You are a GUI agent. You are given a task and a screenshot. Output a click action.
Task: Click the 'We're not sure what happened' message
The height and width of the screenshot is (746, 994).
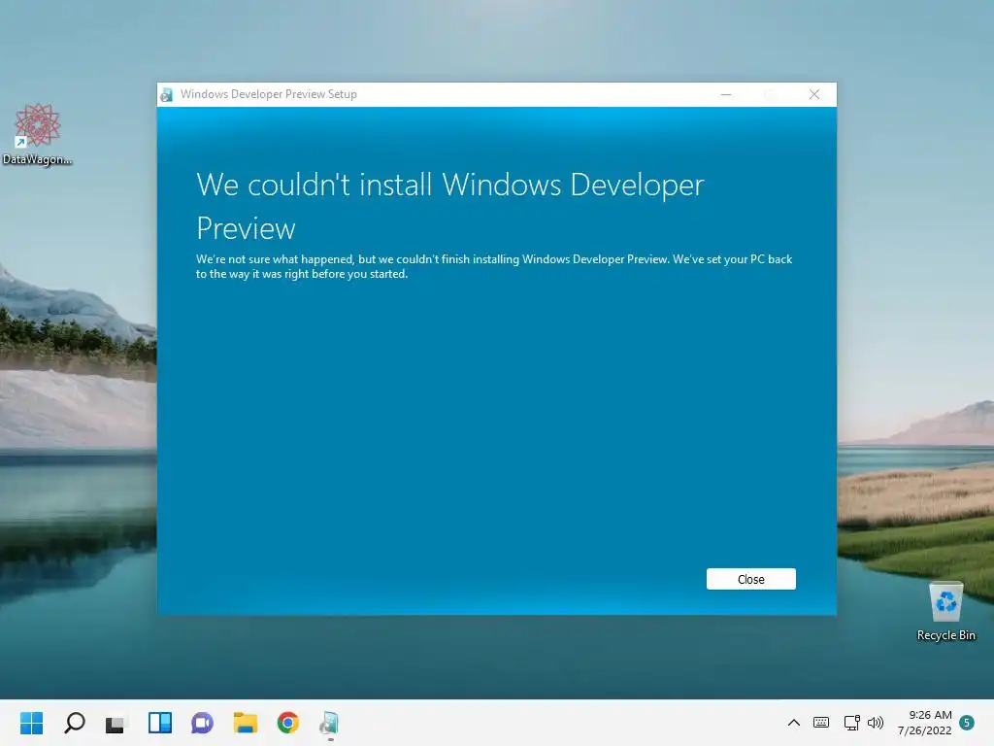tap(494, 266)
